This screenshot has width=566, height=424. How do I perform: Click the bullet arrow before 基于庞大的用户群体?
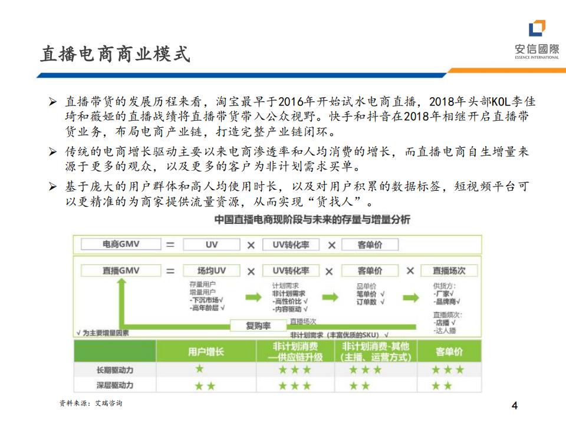[52, 187]
